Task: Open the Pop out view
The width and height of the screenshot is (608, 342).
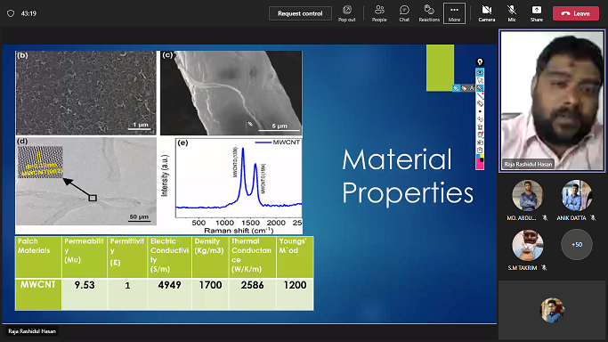Action: click(346, 13)
